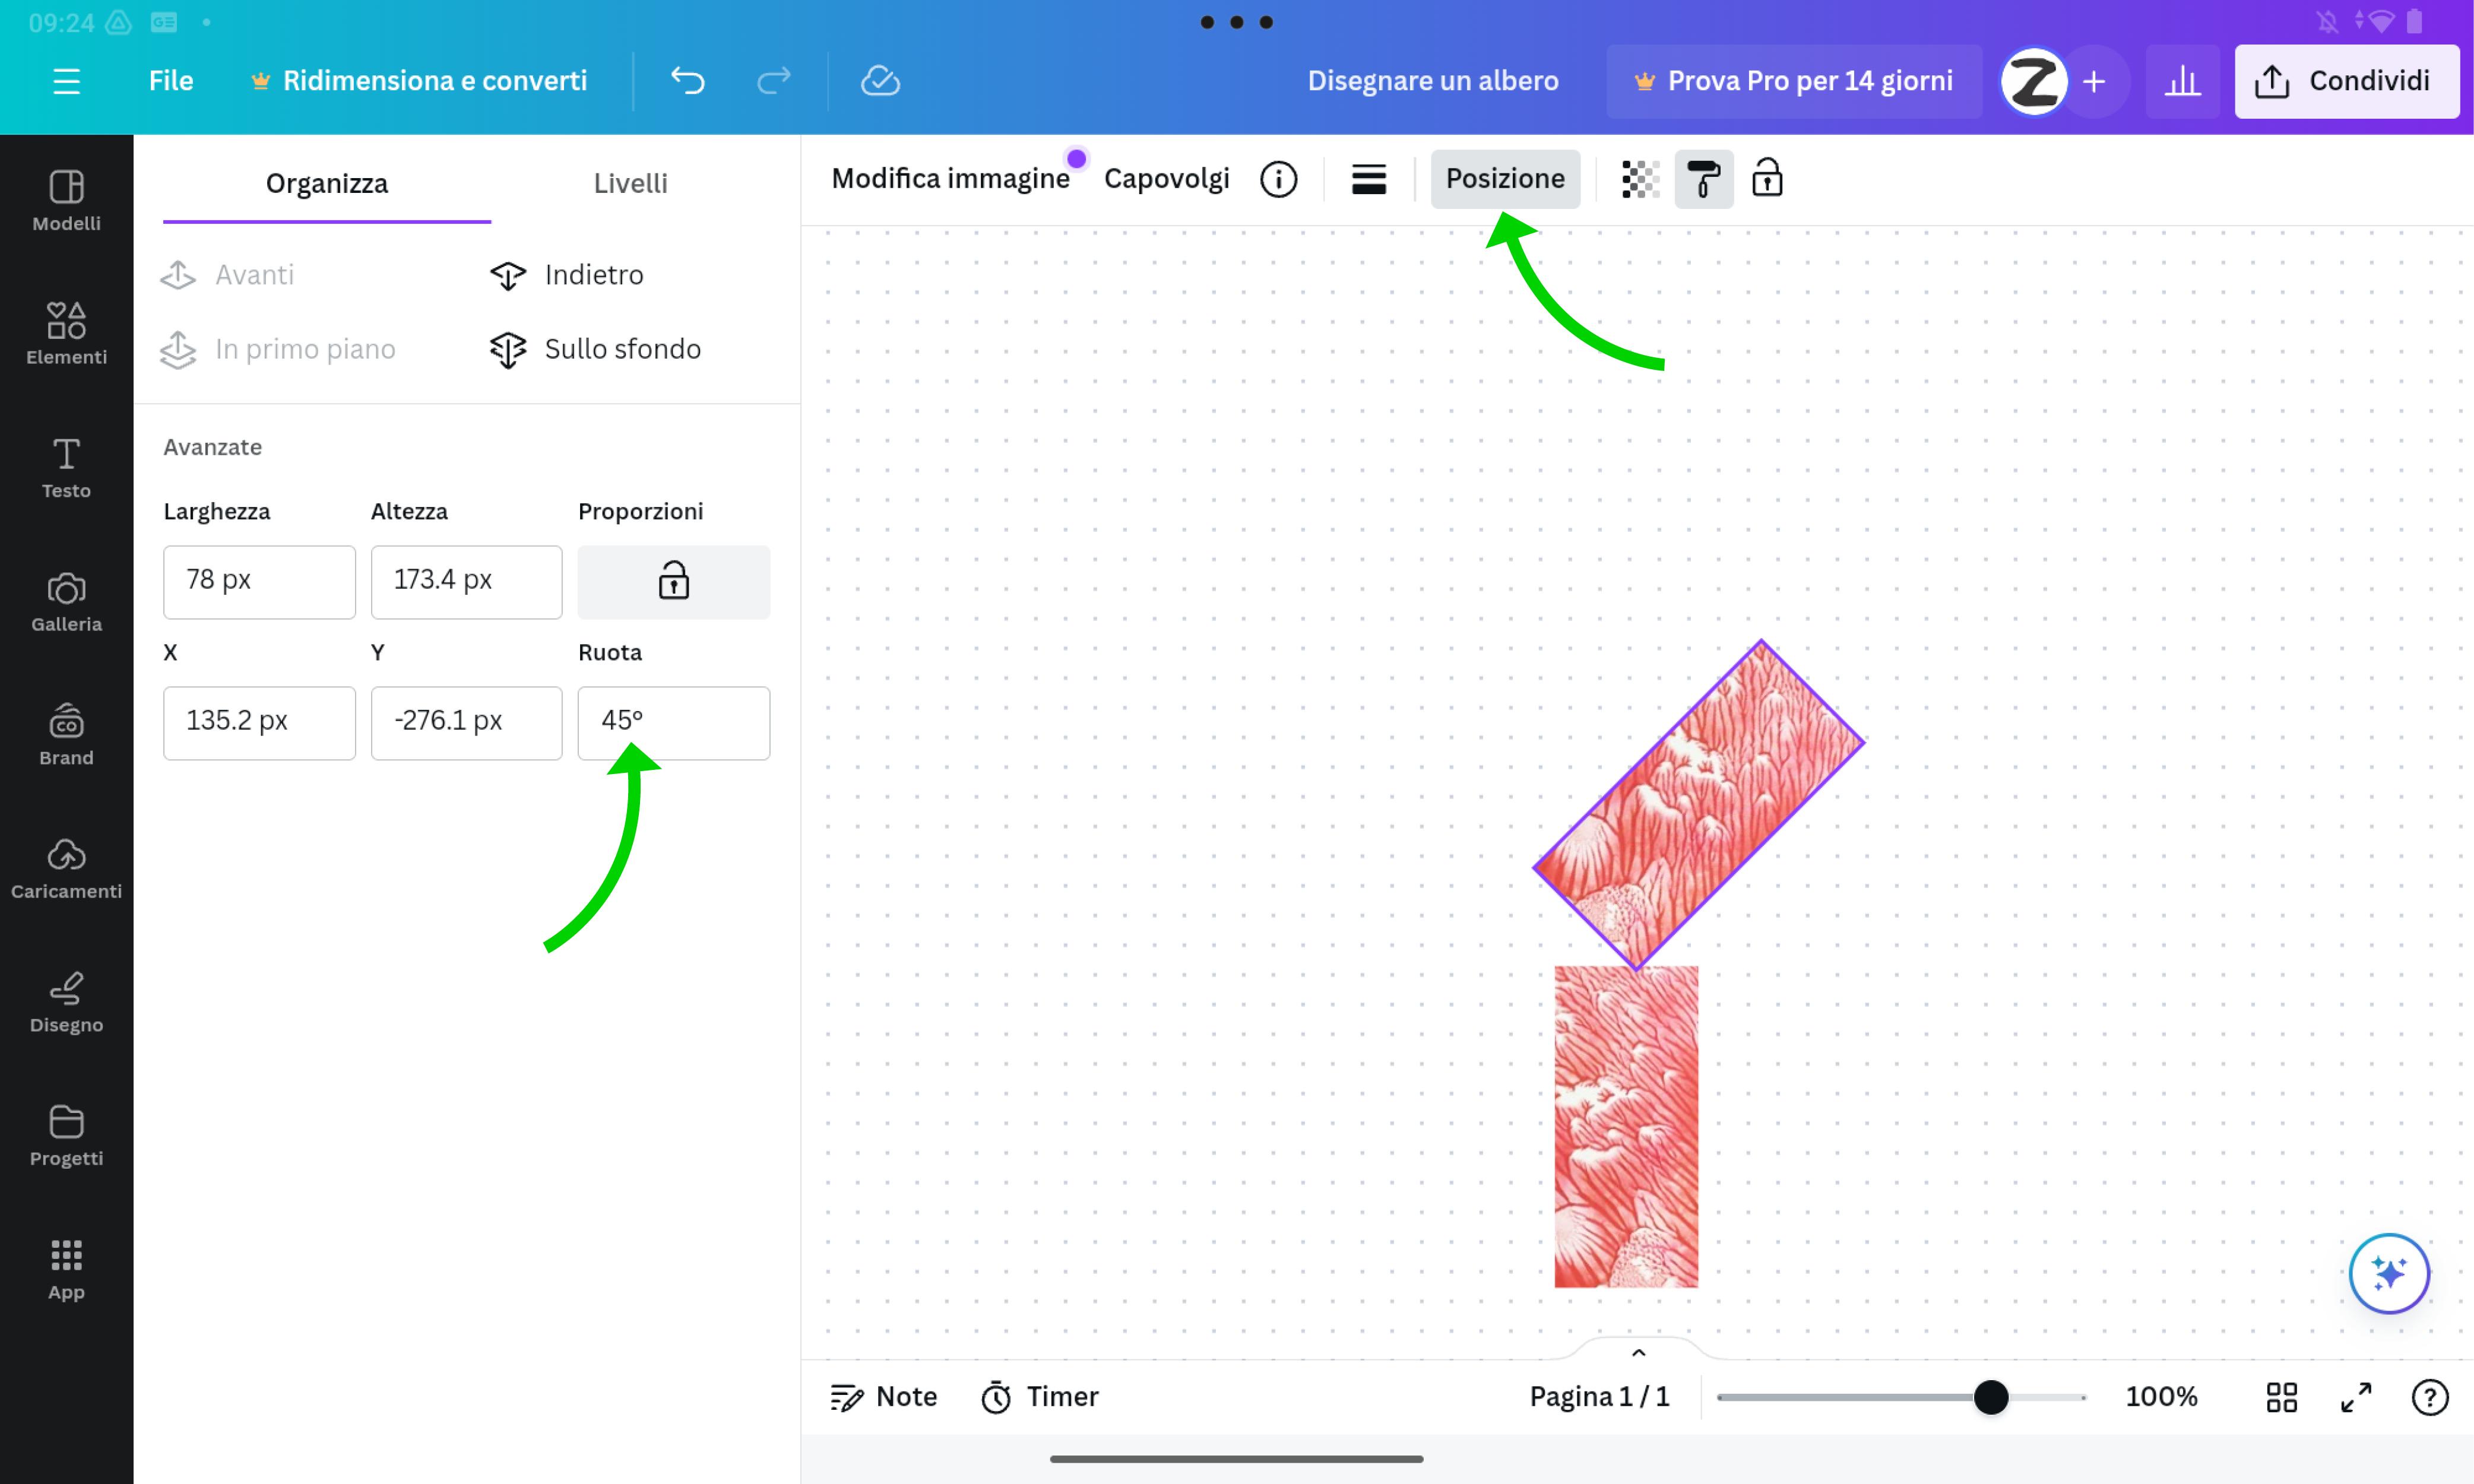Open the Canva magic assistant button

click(x=2389, y=1273)
